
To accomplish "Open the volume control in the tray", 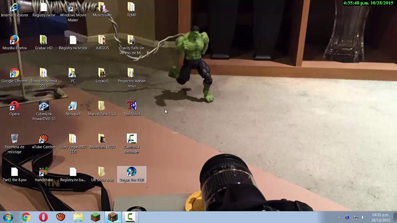I will pos(364,217).
